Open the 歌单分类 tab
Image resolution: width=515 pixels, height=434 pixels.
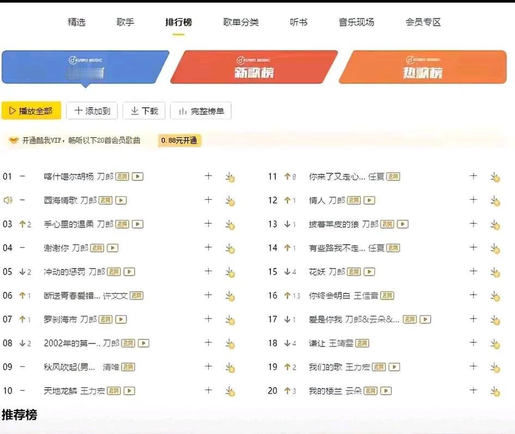point(241,22)
